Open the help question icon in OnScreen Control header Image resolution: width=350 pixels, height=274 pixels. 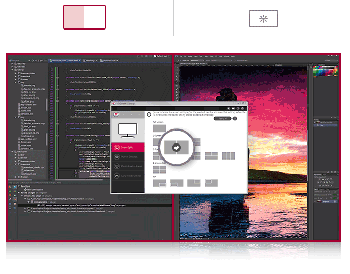pyautogui.click(x=238, y=108)
